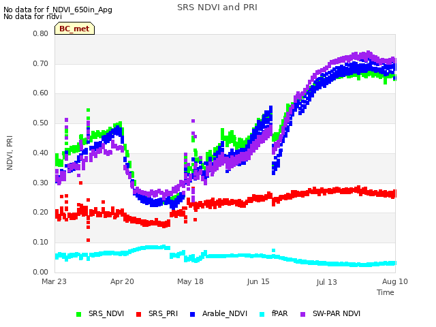Image resolution: width=436 pixels, height=327 pixels.
Task: Click the isolated cyan fPAR point after Jun 15
Action: [273, 251]
